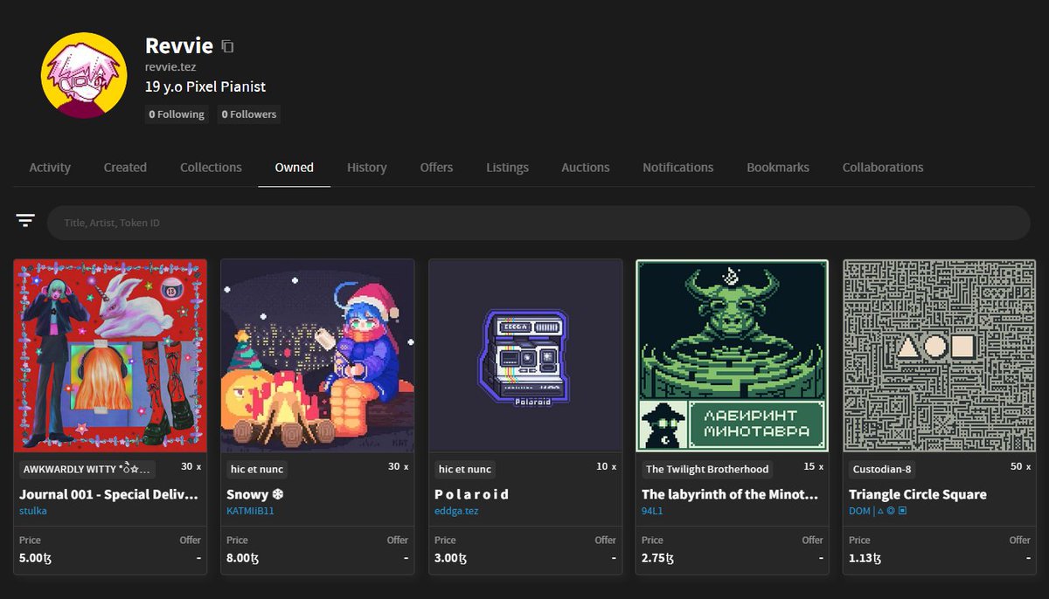The width and height of the screenshot is (1049, 599).
Task: Click the 19 y.o Pixel Pianist bio
Action: click(205, 87)
